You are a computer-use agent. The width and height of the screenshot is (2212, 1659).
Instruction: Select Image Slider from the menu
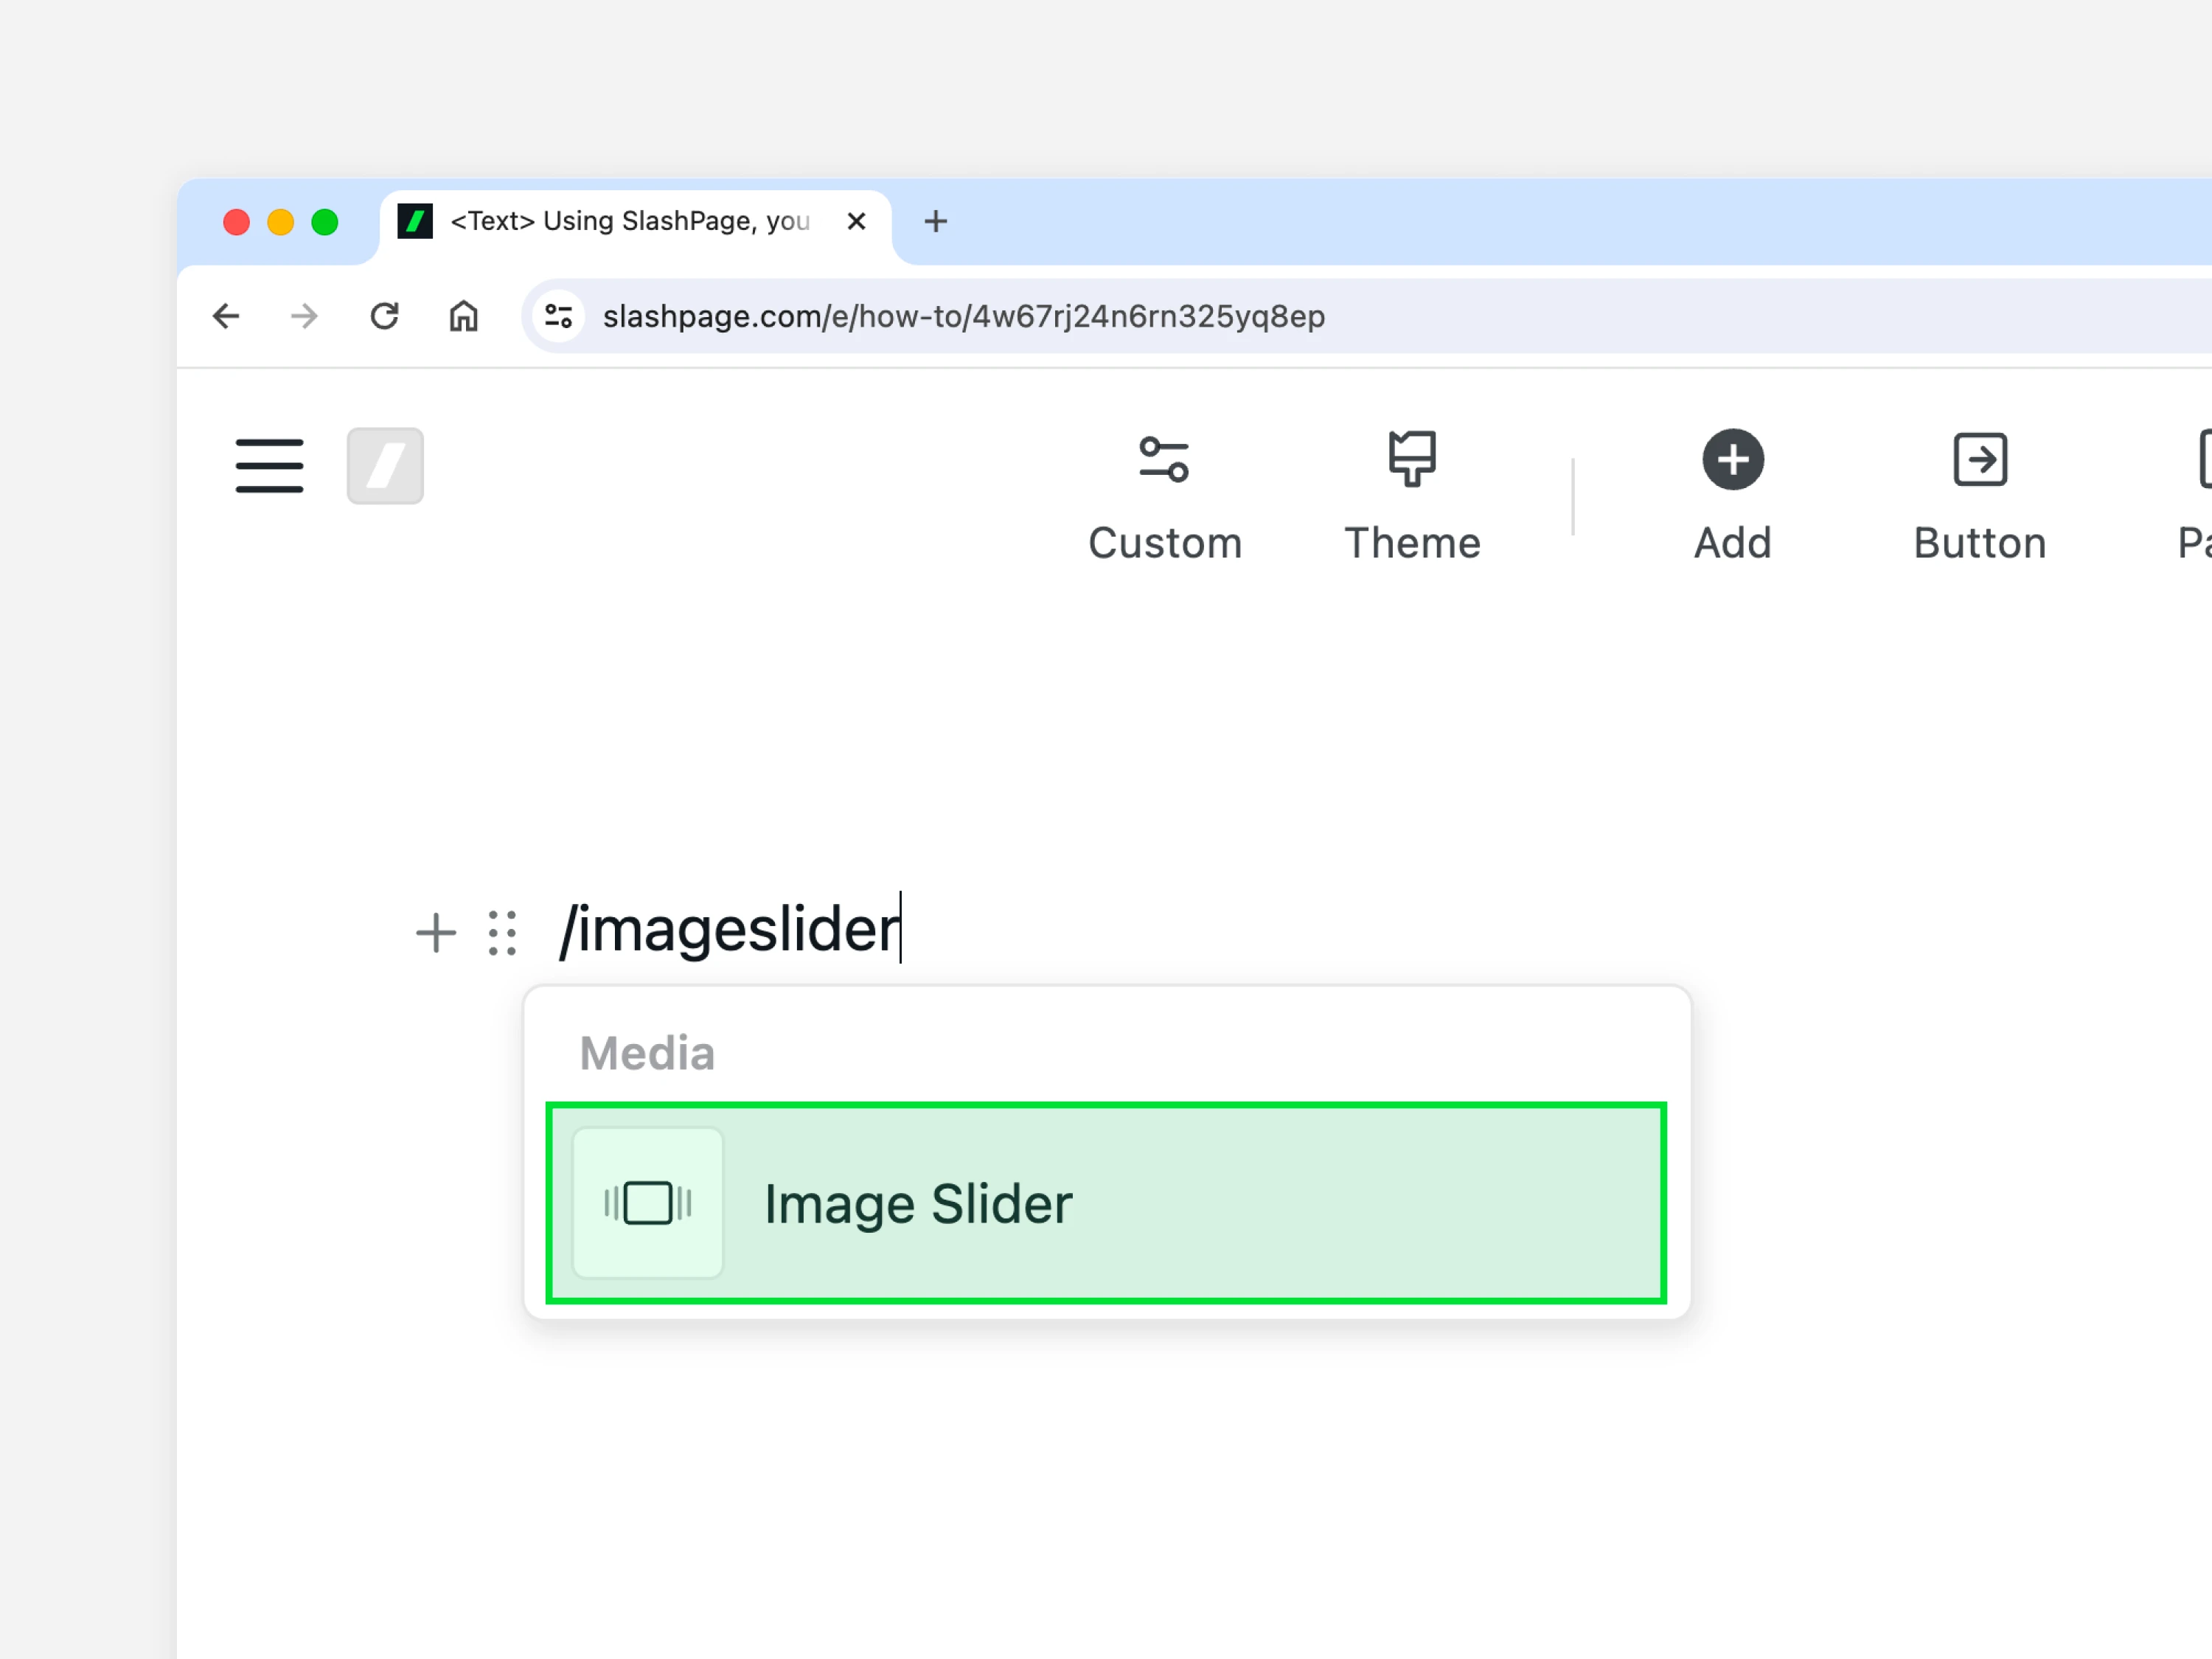point(1106,1203)
